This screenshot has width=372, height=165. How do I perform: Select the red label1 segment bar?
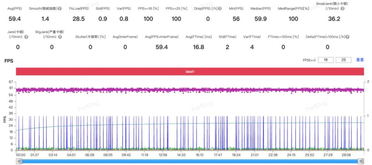pos(189,72)
